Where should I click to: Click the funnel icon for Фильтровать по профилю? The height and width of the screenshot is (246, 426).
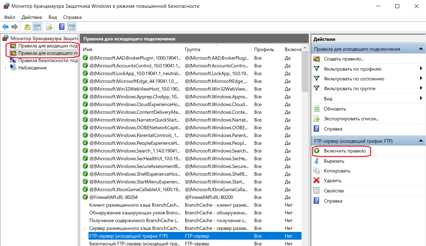(316, 69)
